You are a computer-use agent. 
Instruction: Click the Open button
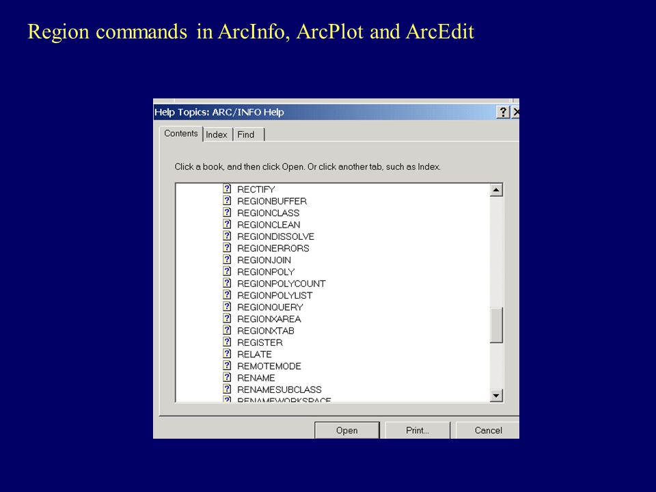pyautogui.click(x=347, y=430)
